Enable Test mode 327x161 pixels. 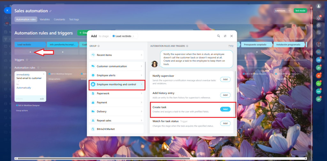(x=300, y=11)
